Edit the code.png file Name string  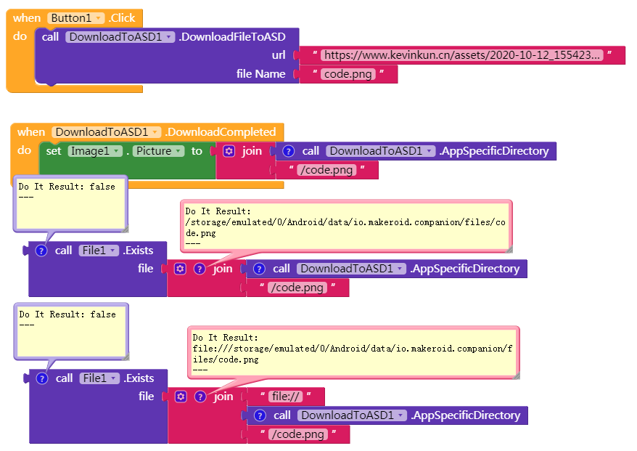click(348, 74)
